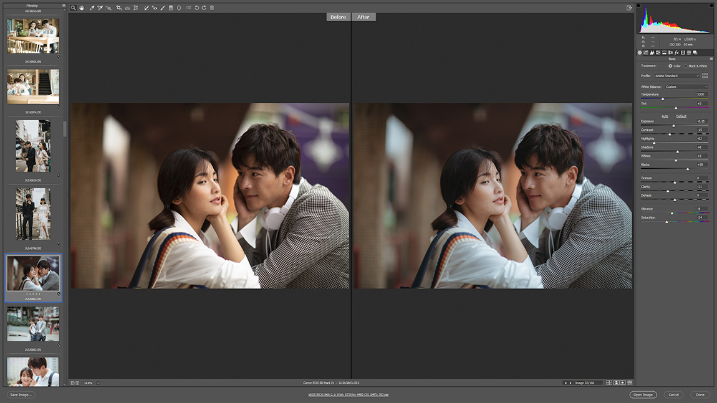Toggle full screen mode icon
Viewport: 717px width, 403px height.
click(629, 7)
